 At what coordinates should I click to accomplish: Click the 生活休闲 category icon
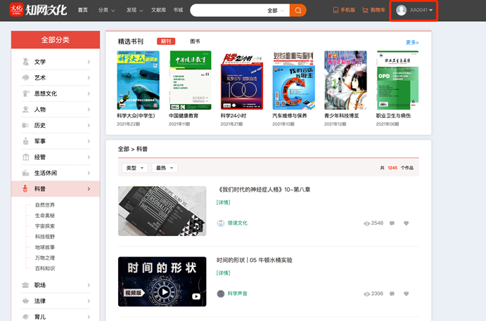point(26,173)
